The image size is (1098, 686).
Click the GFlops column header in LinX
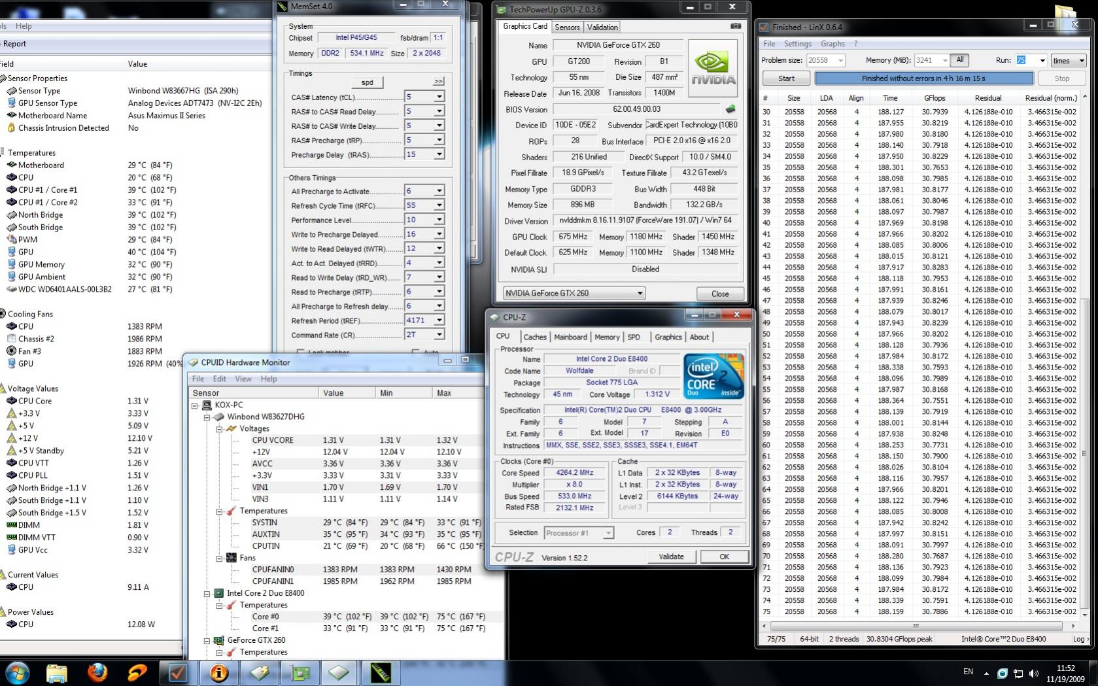[935, 98]
